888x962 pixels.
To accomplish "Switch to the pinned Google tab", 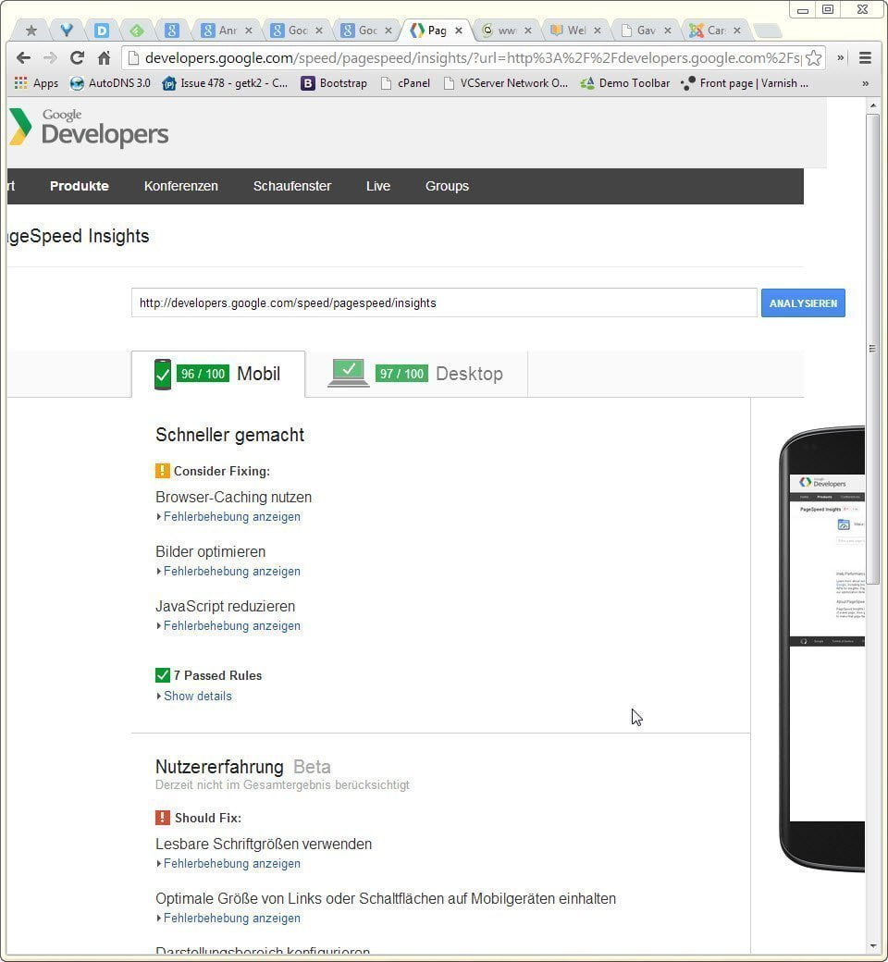I will click(x=172, y=30).
